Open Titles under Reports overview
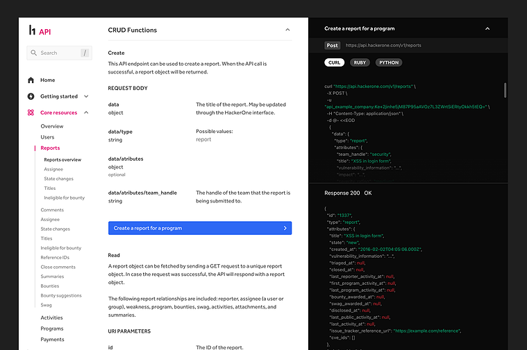The image size is (527, 350). point(50,189)
